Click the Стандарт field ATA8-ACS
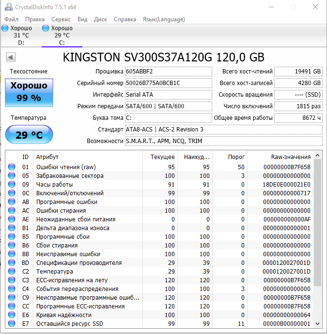 tap(224, 129)
